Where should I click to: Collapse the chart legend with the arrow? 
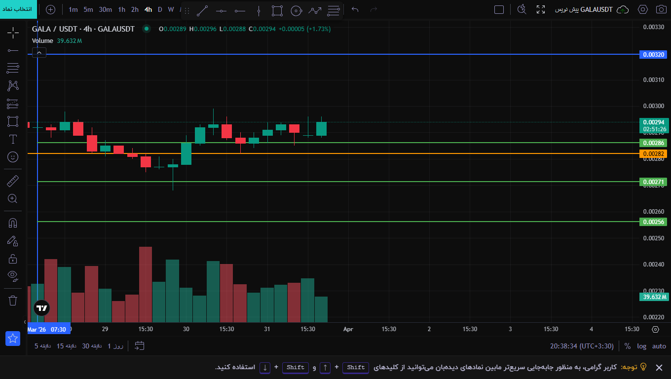(39, 53)
